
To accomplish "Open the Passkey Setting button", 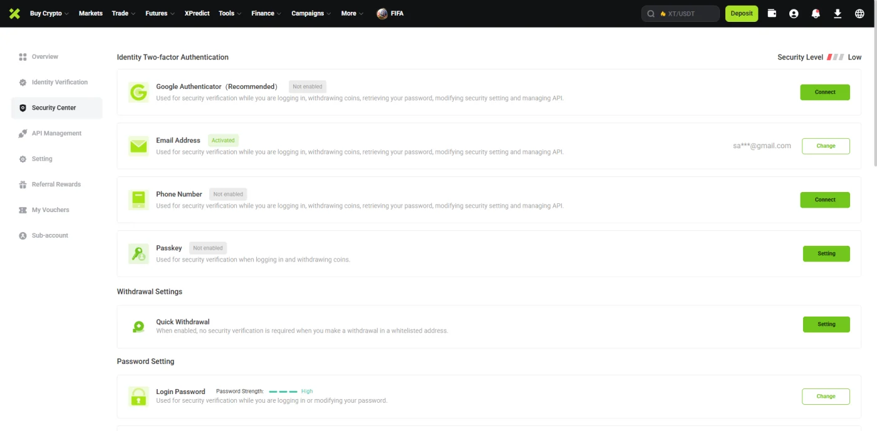I will coord(826,254).
